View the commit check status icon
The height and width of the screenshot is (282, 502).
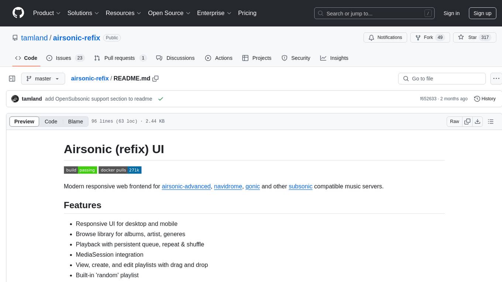pos(161,99)
